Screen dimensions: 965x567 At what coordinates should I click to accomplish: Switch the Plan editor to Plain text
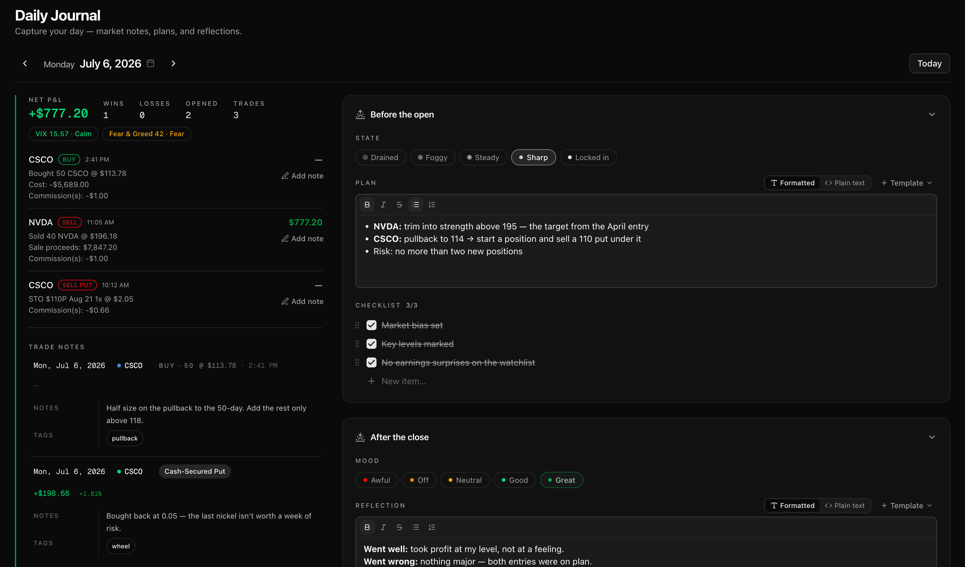[845, 183]
